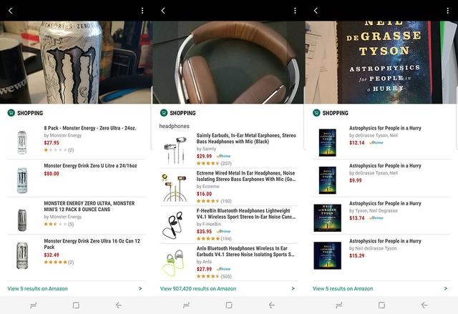Open View 907,420 results on Amazon
Screen dimensions: 458x314
[x=198, y=289]
